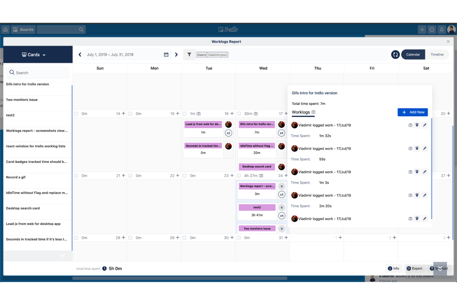Image resolution: width=457 pixels, height=305 pixels.
Task: Toggle checkbox for day 23
Action: 185,176
